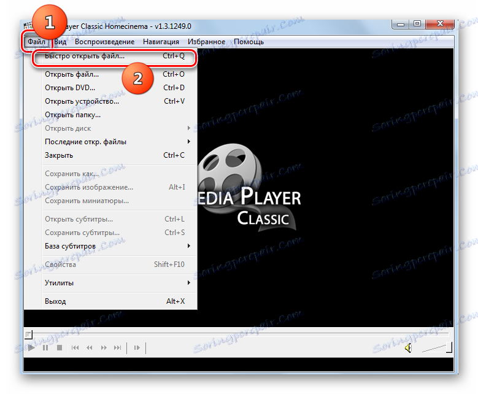Open the Файл menu
This screenshot has height=394, width=478.
(36, 42)
